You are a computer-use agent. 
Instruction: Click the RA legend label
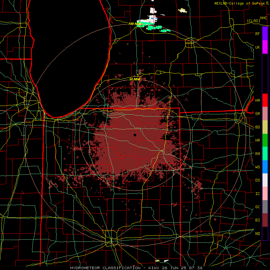(257, 154)
